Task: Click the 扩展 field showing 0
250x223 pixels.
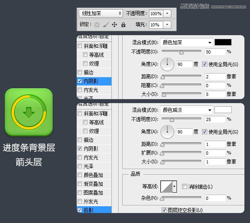Action: click(x=215, y=153)
